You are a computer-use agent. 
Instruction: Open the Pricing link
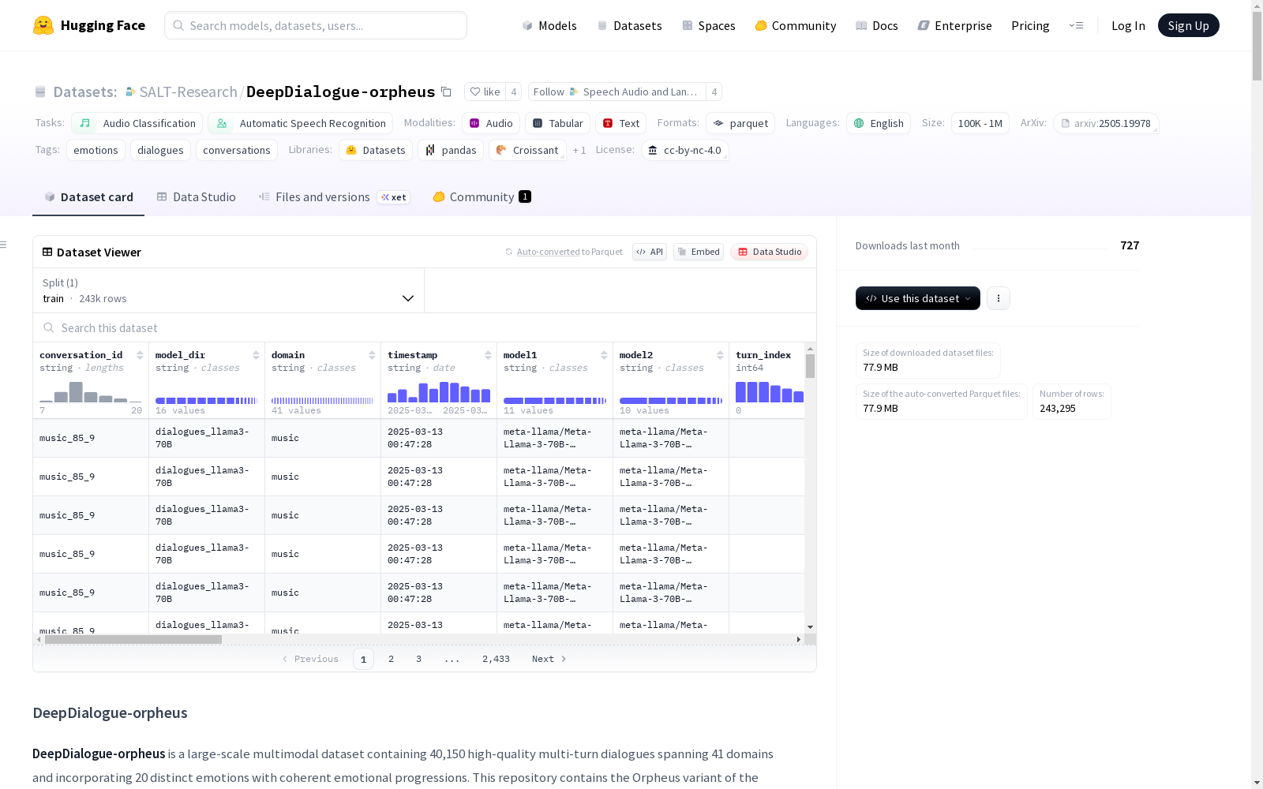point(1030,25)
